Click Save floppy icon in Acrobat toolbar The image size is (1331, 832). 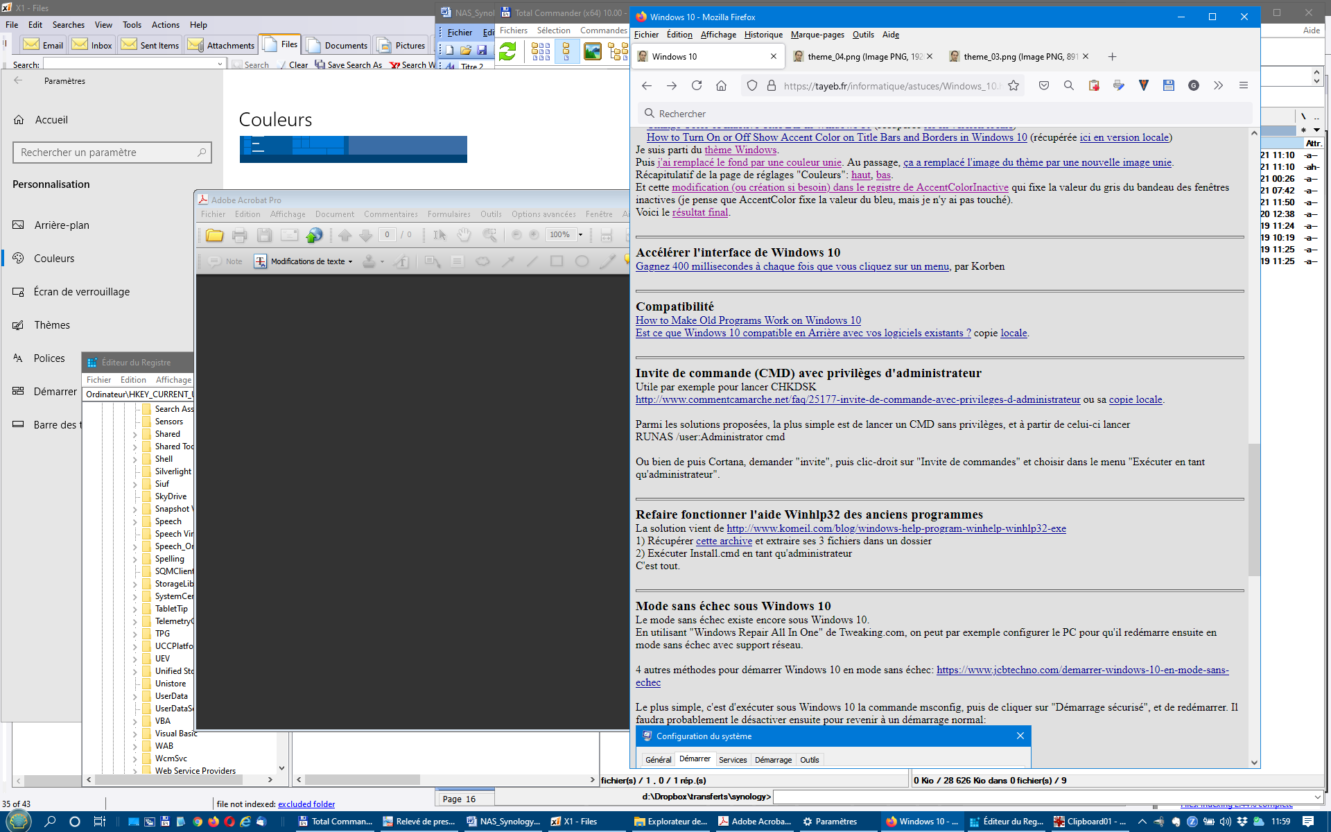point(264,235)
